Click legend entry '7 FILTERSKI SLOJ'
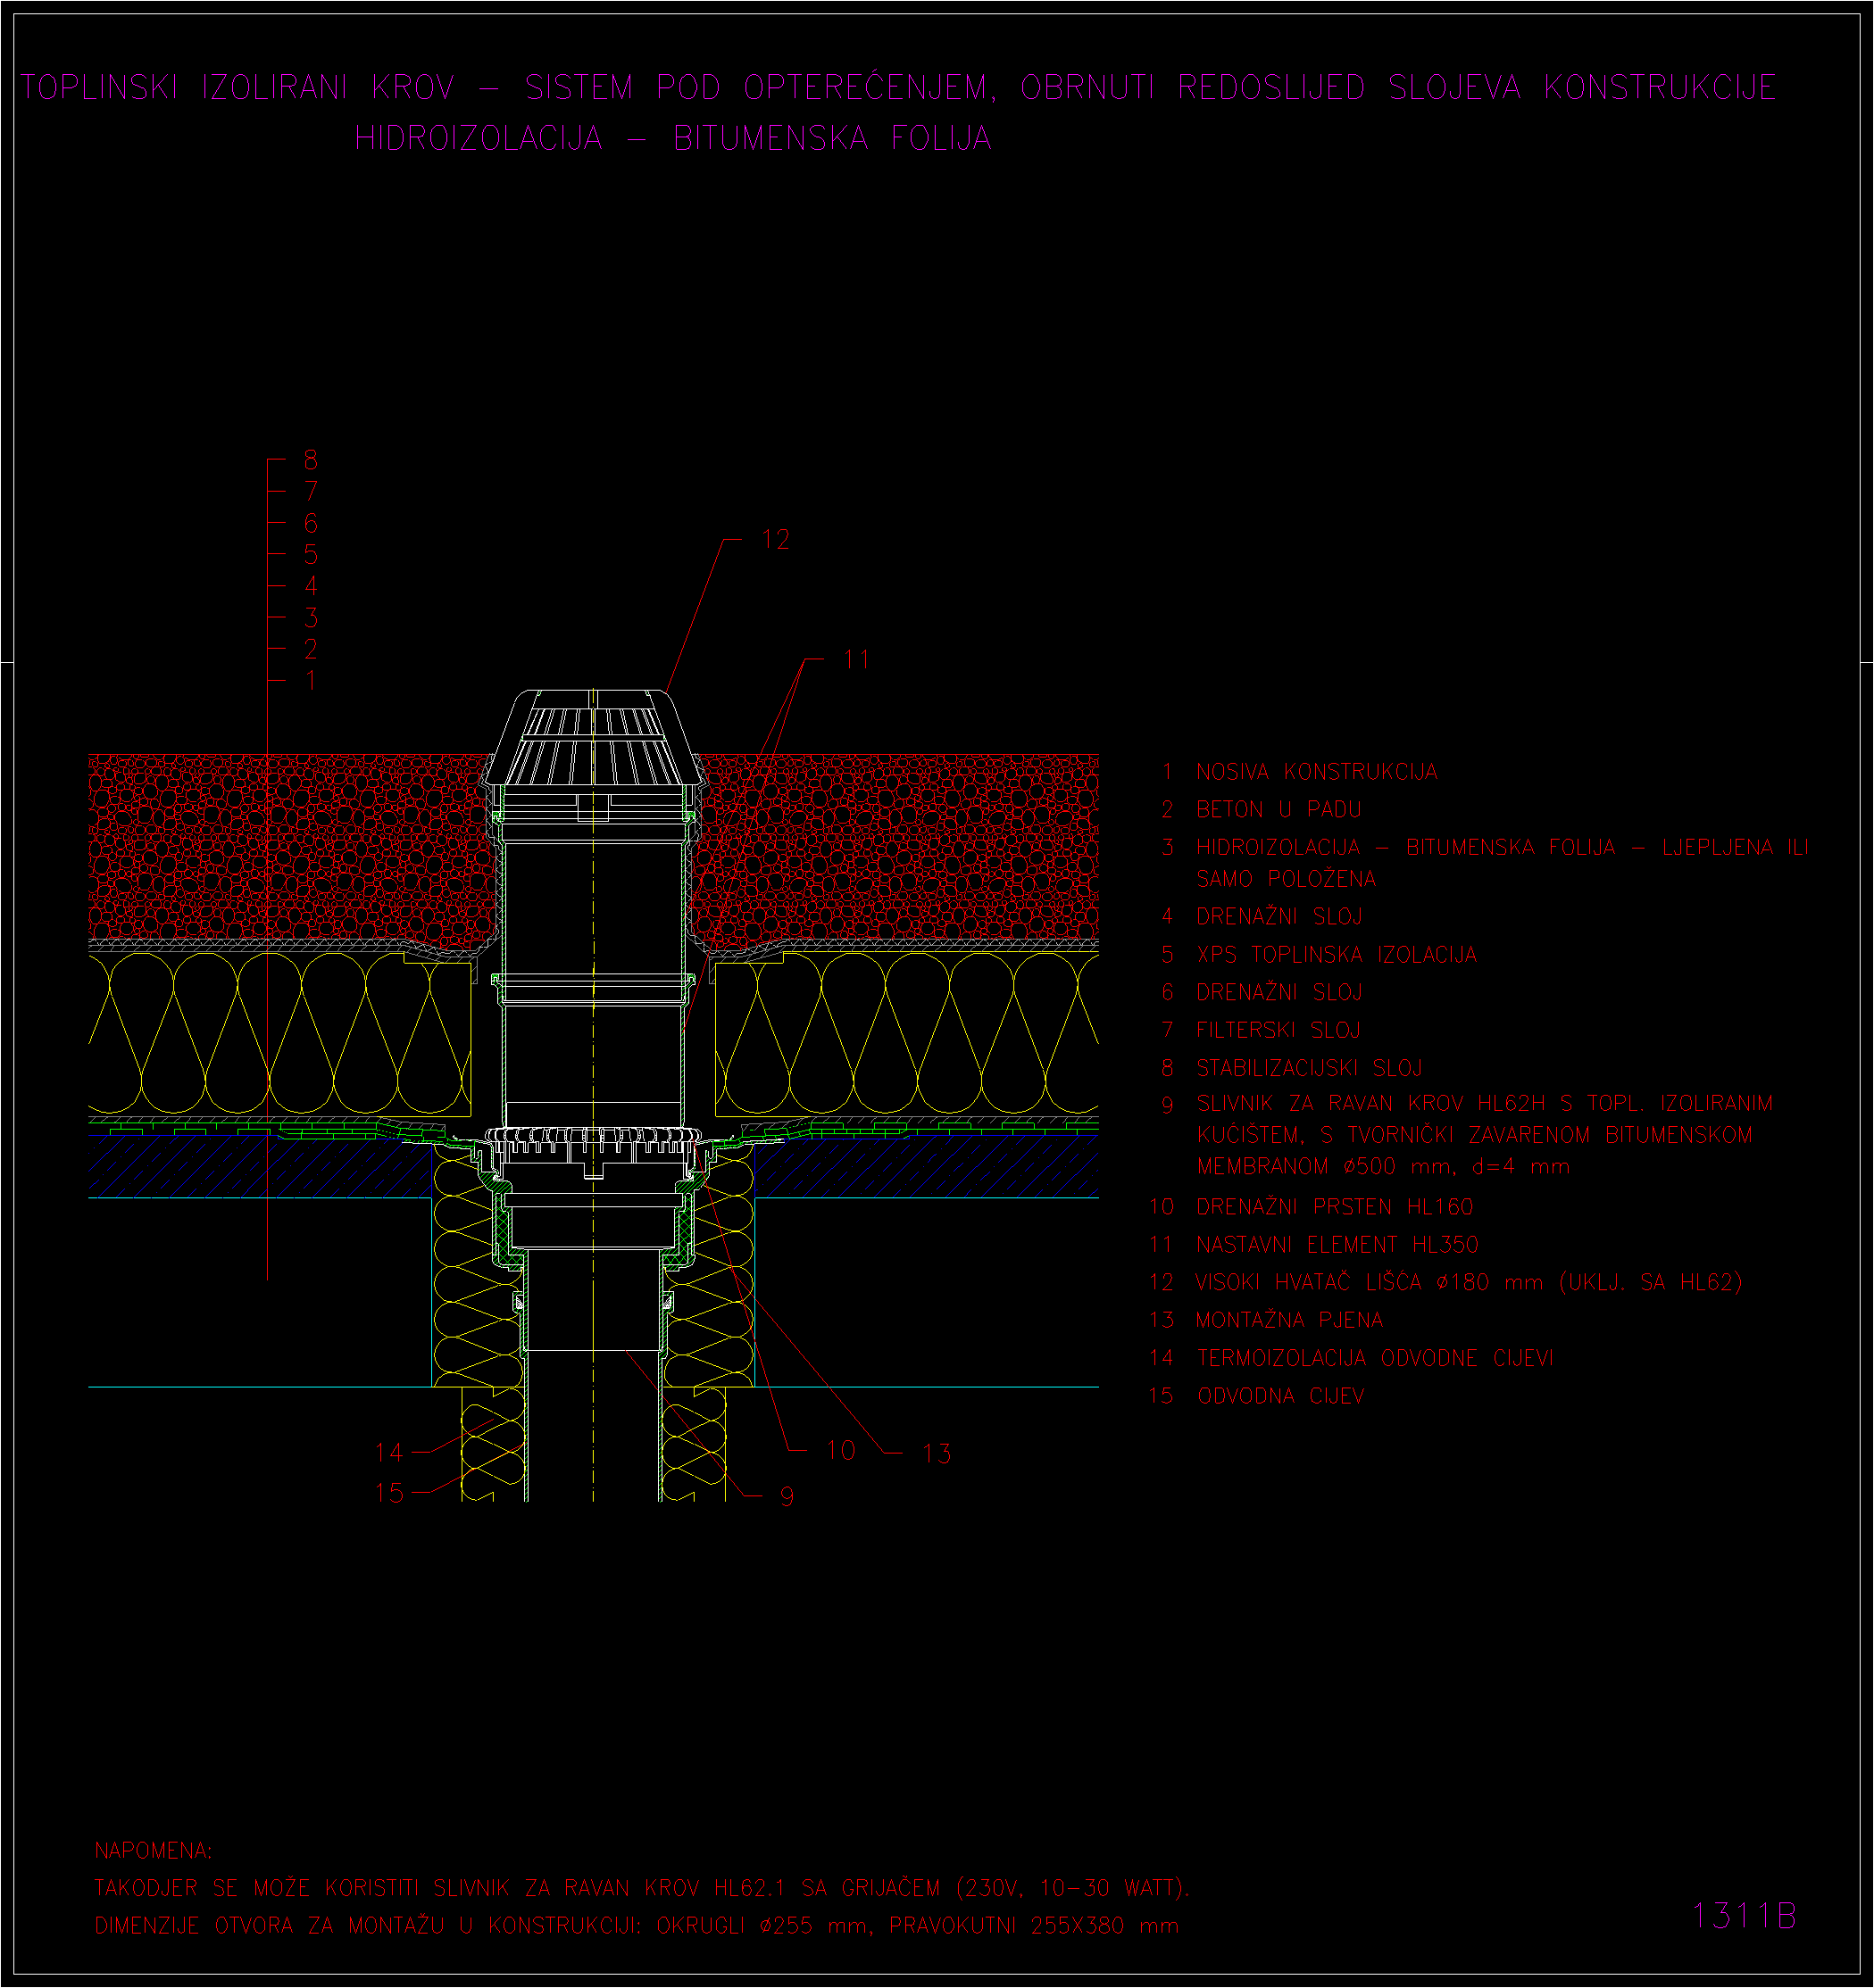The width and height of the screenshot is (1874, 1988). pyautogui.click(x=1261, y=1030)
